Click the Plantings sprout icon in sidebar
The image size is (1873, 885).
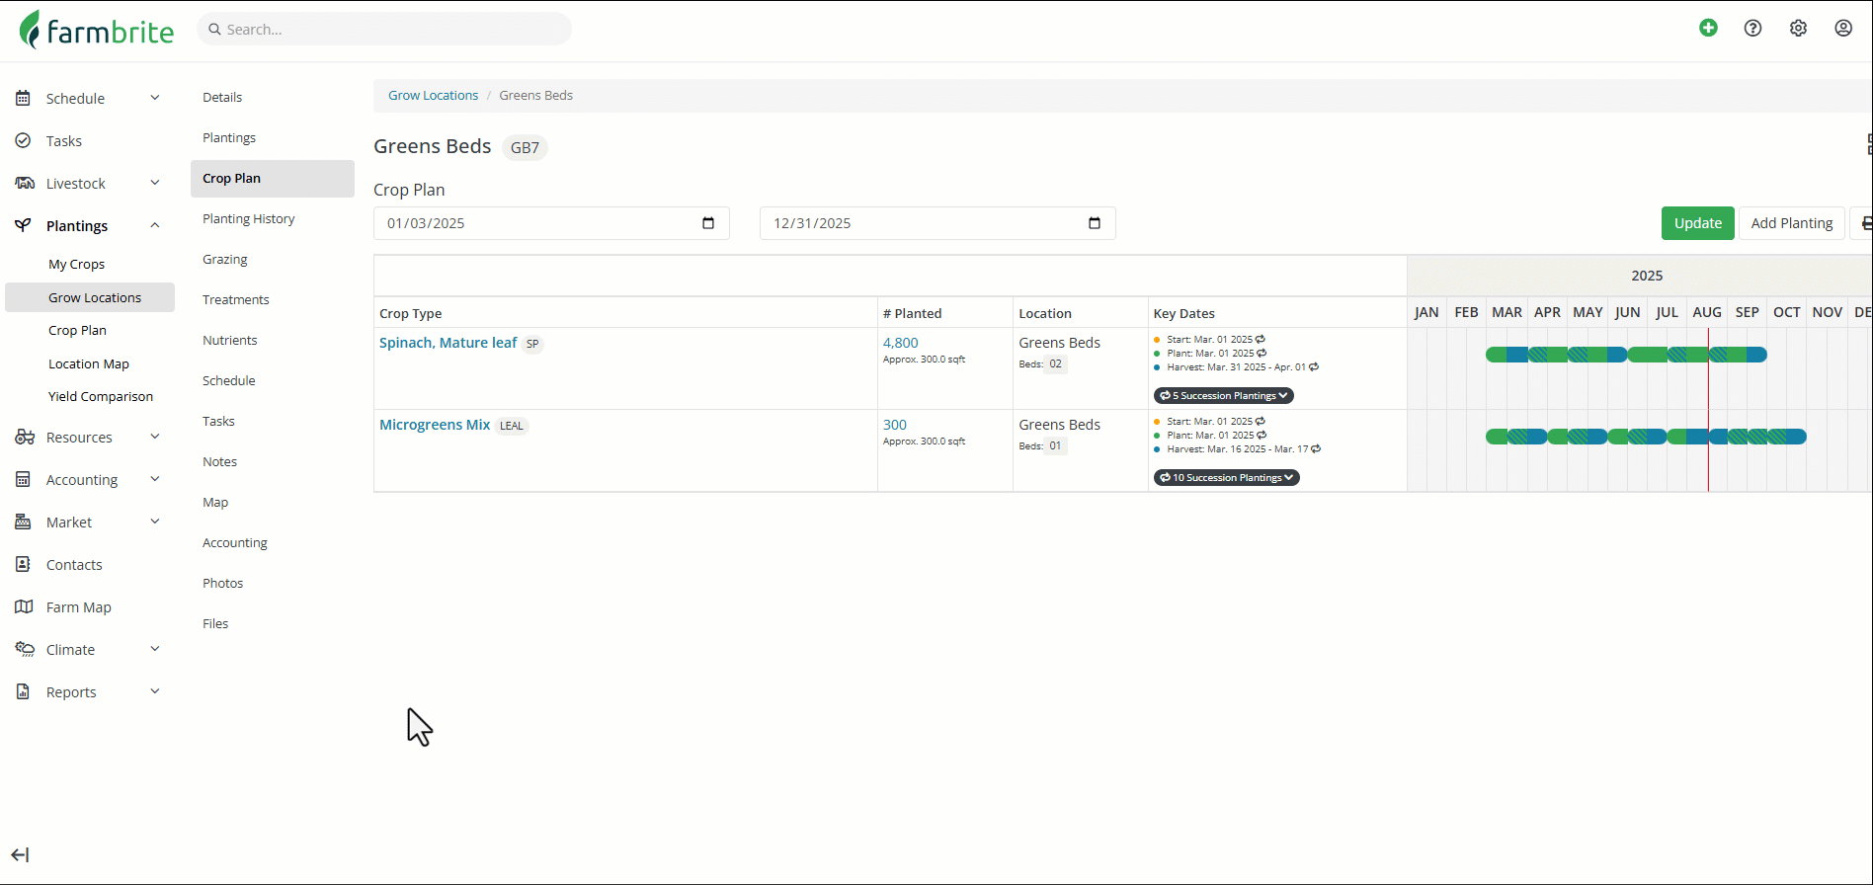[x=23, y=225]
